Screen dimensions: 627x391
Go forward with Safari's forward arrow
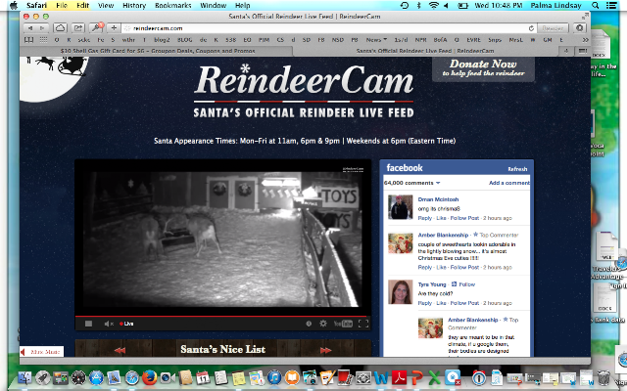[x=42, y=28]
